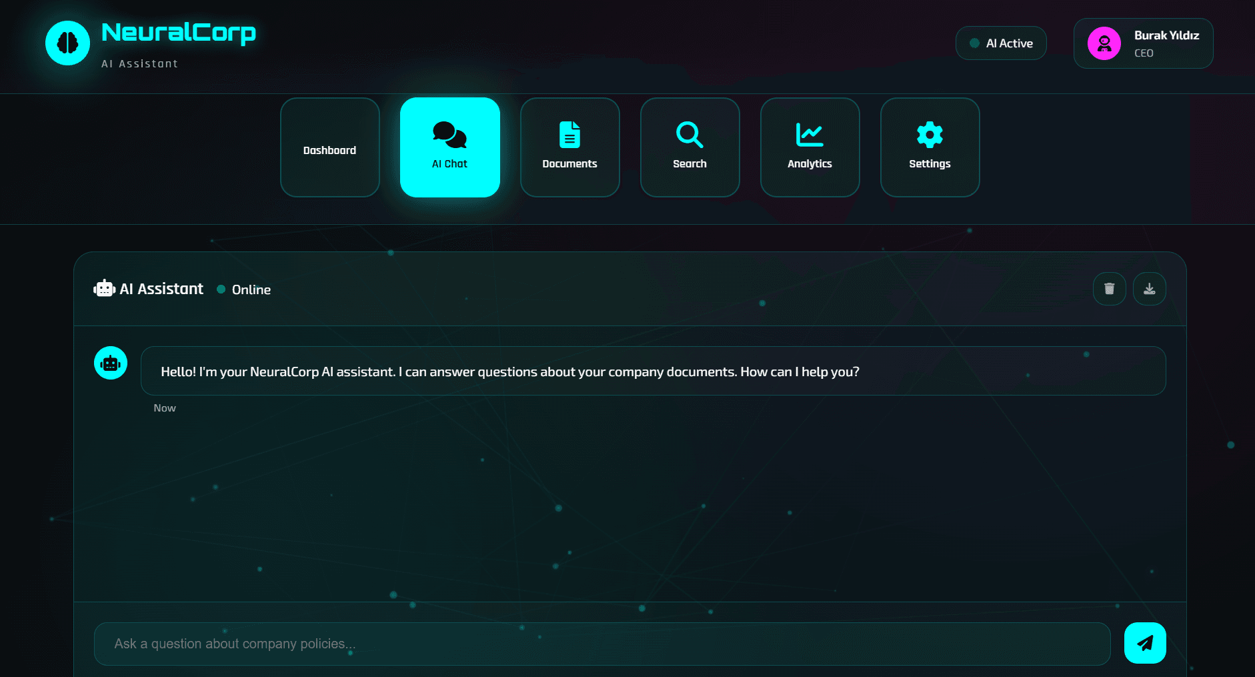Viewport: 1255px width, 677px height.
Task: Open the Documents section
Action: [569, 147]
